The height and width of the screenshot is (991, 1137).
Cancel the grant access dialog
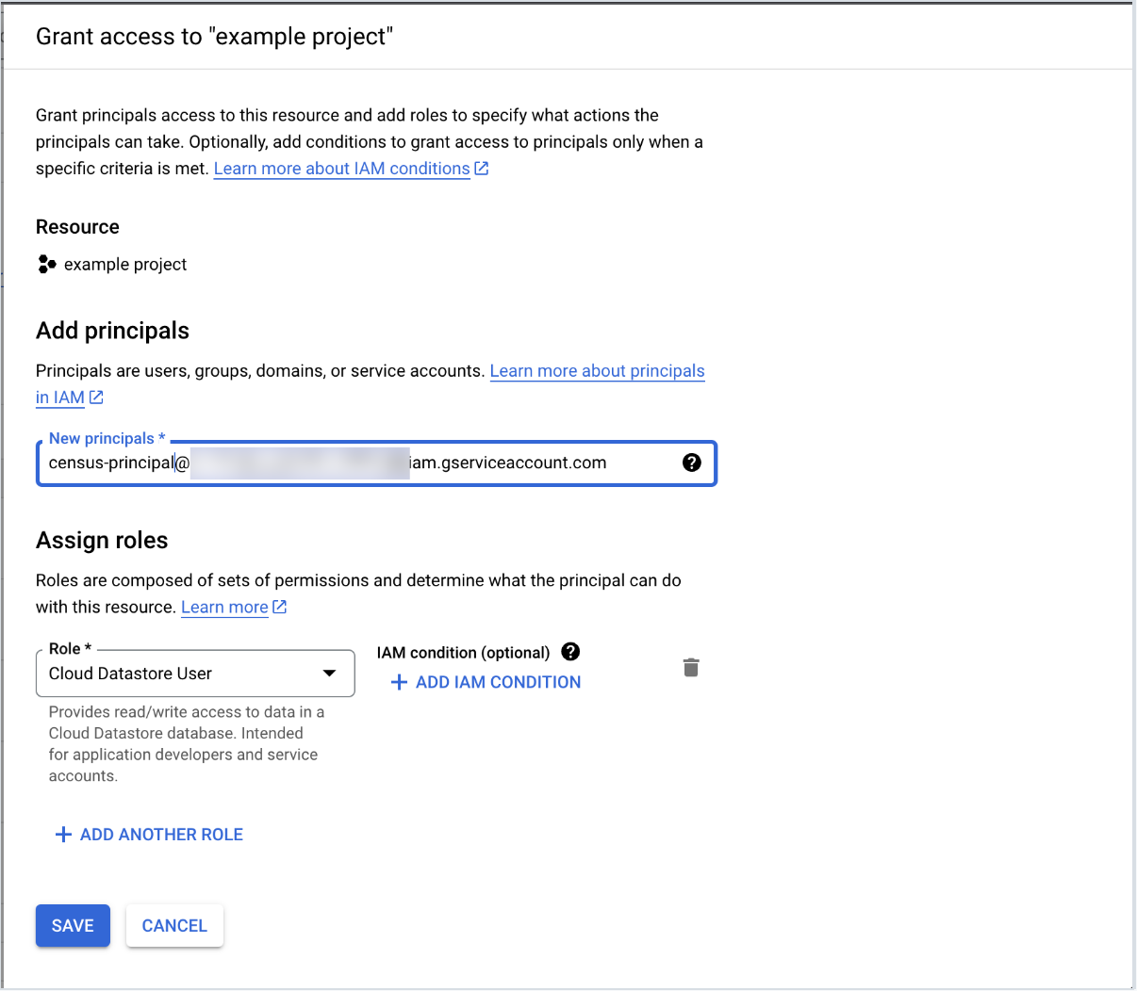(174, 926)
